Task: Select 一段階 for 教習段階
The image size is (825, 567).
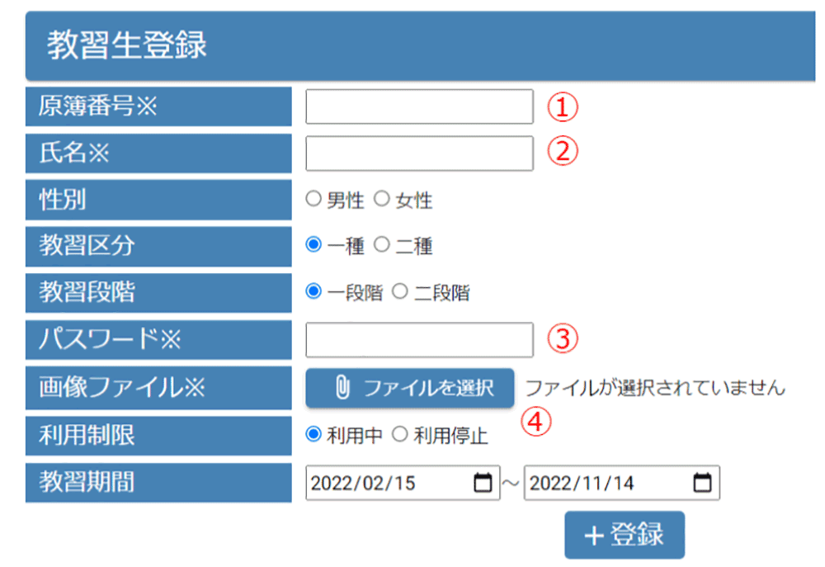Action: point(313,292)
